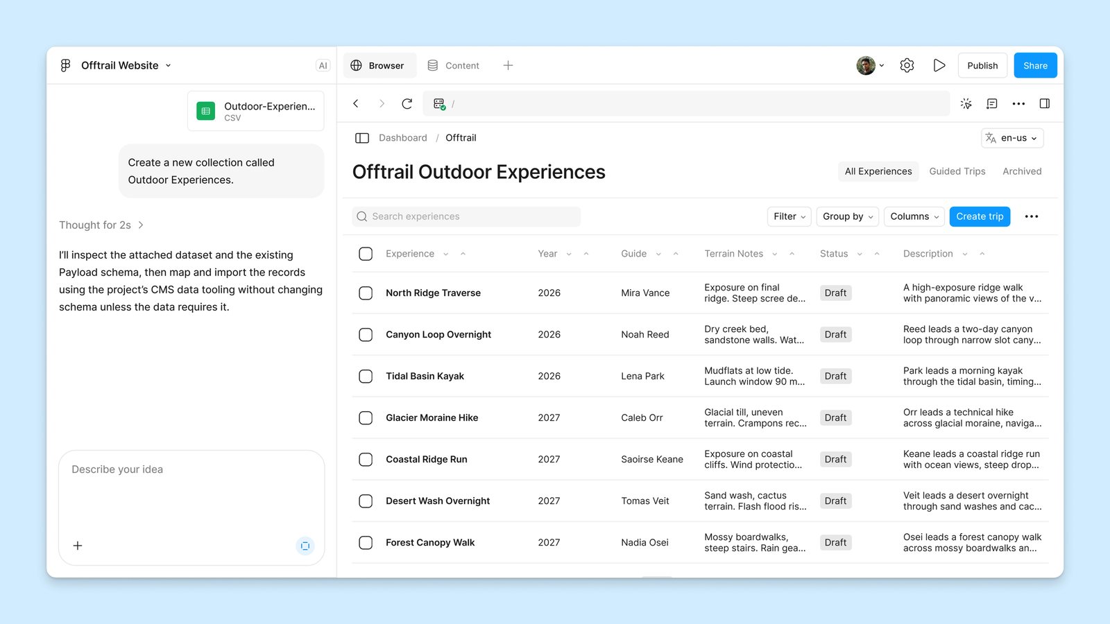Screen dimensions: 1110x624
Task: Click the cursor sparkle inspect icon
Action: (966, 103)
